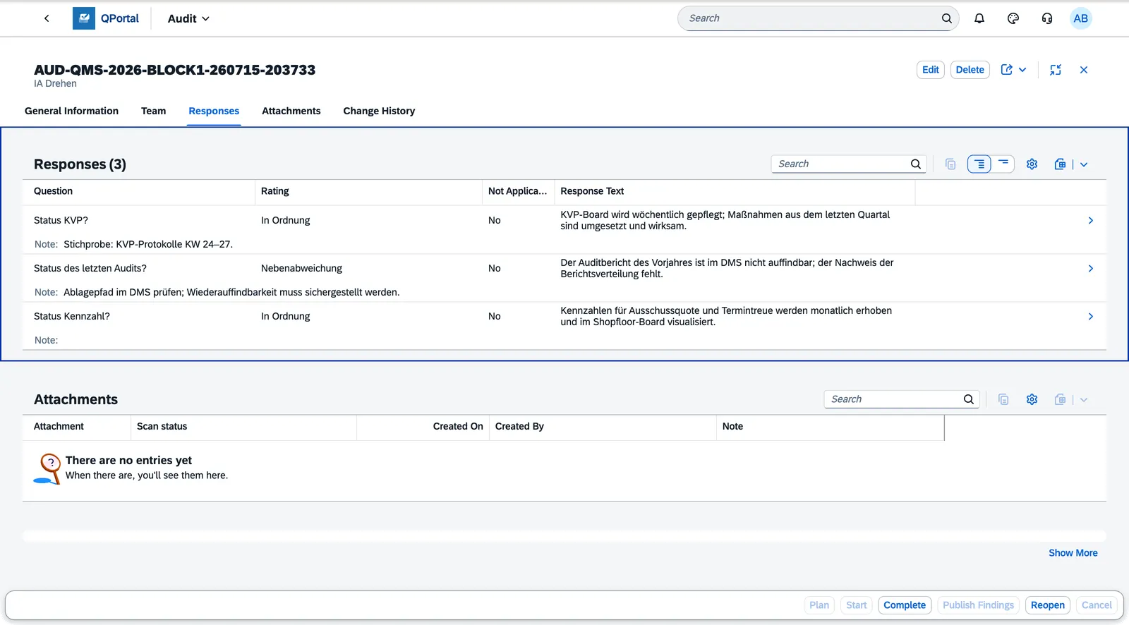Toggle hide-details view for Responses rows
This screenshot has height=625, width=1129.
[1003, 164]
